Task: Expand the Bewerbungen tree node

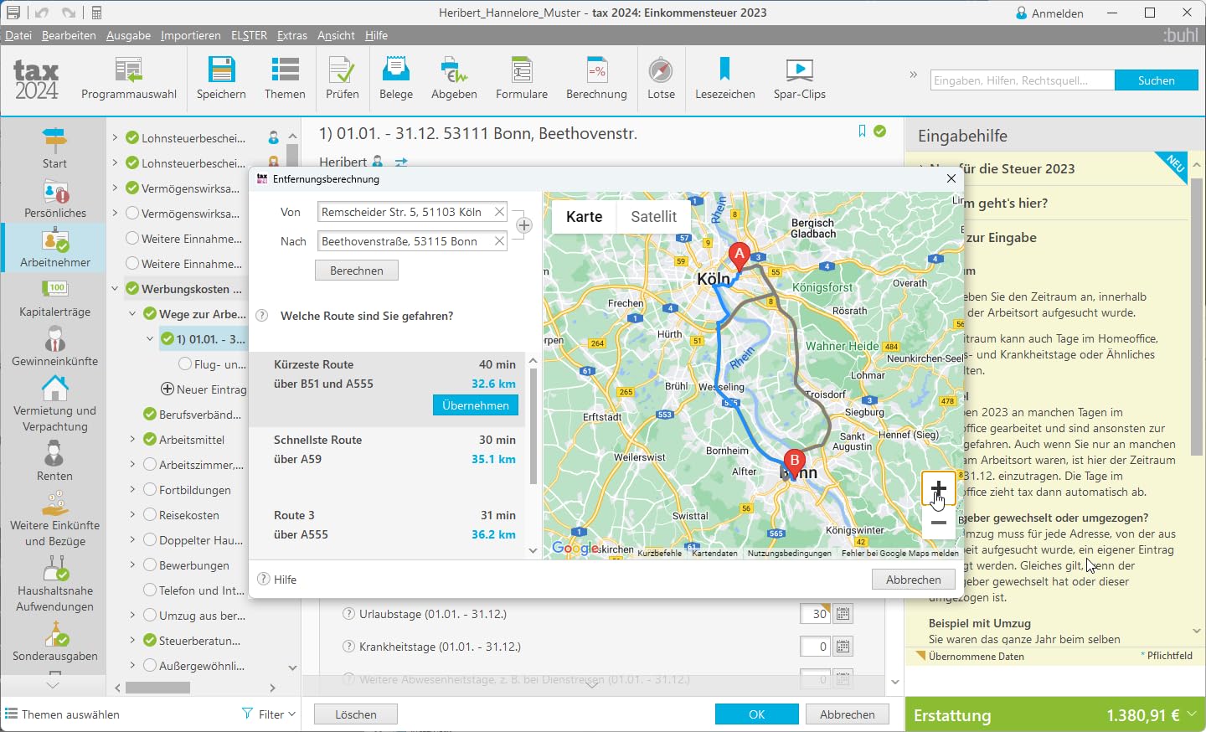Action: pos(132,565)
